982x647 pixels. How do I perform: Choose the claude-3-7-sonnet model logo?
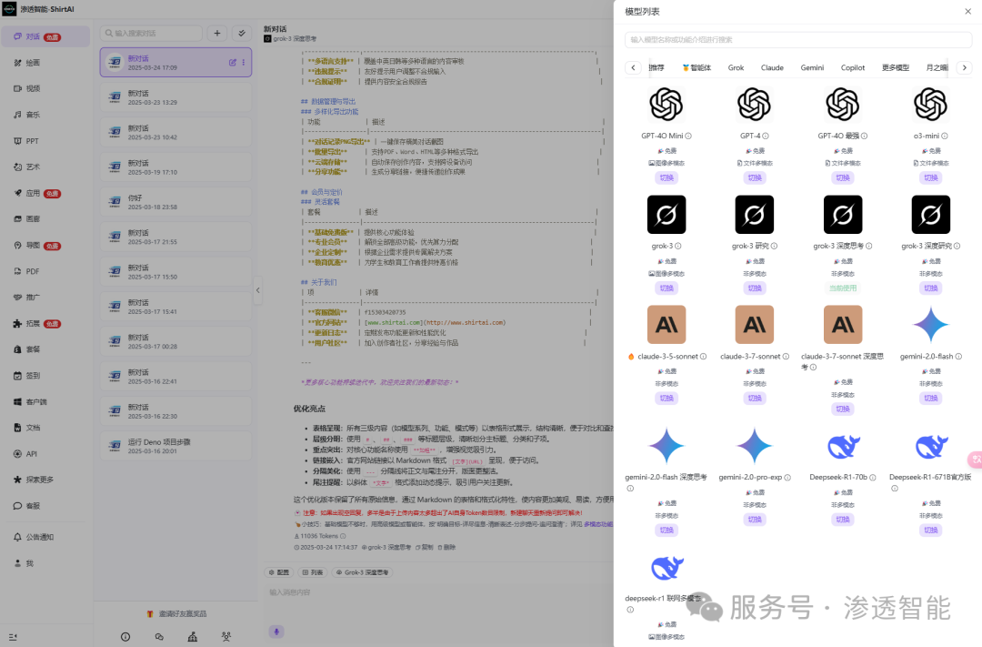[754, 325]
